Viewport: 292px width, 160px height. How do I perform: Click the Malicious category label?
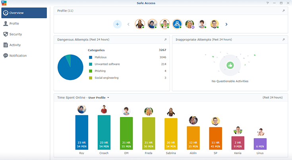[x=102, y=57]
